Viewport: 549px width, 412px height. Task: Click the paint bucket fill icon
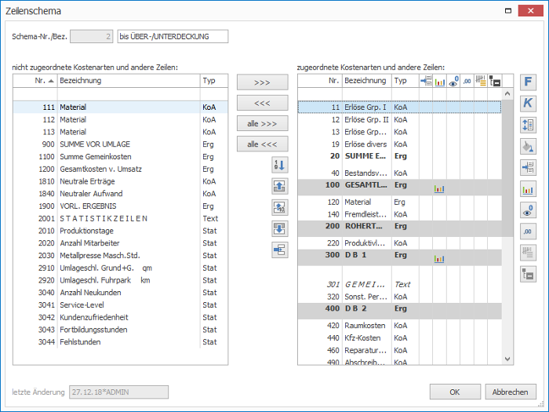point(528,147)
